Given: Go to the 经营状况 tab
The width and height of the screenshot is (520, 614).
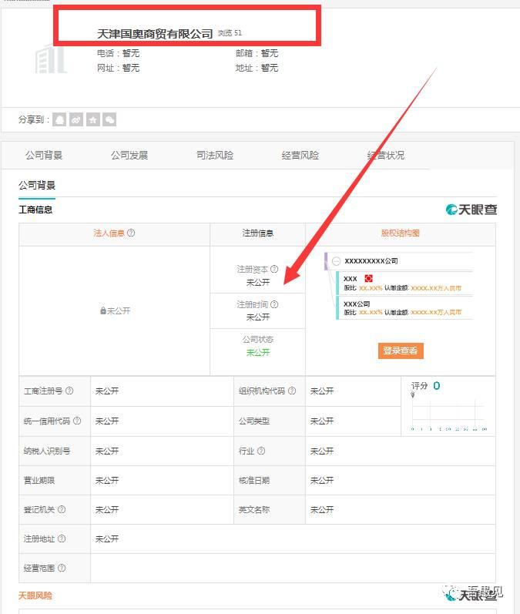Looking at the screenshot, I should click(x=386, y=155).
